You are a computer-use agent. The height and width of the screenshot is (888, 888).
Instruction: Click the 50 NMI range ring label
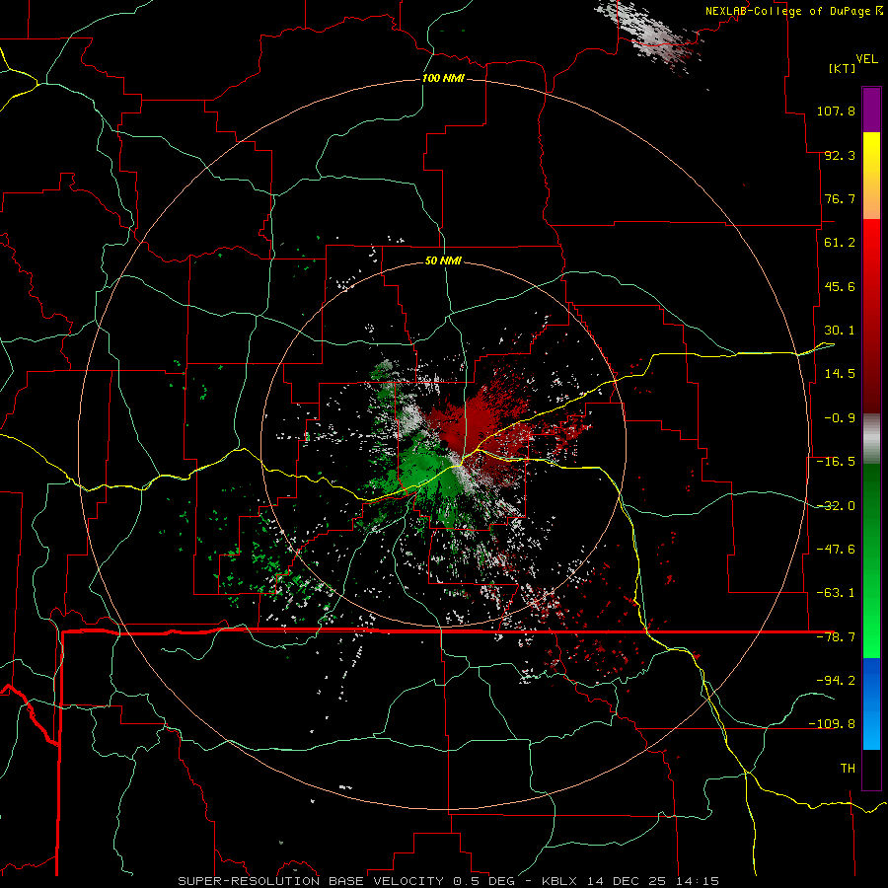[443, 261]
